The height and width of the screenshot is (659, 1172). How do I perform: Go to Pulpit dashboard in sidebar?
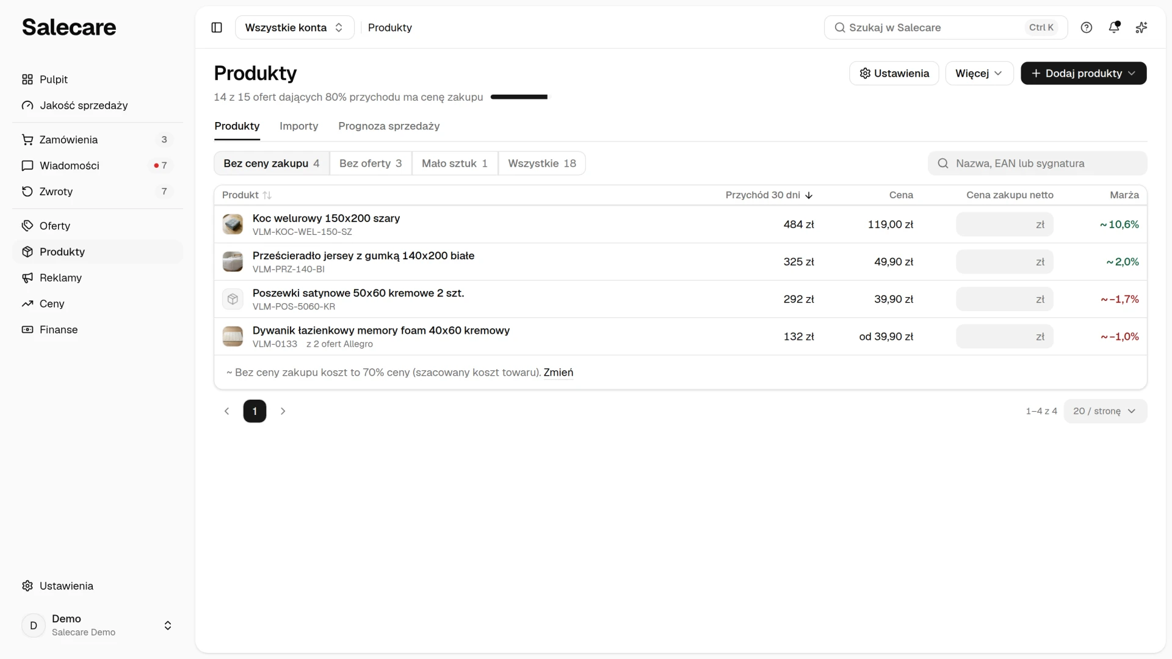click(98, 79)
